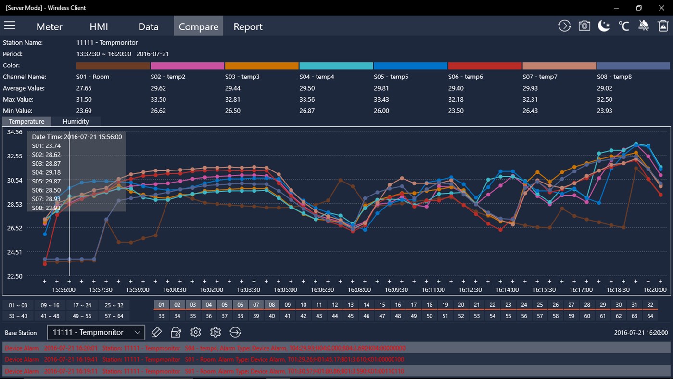Open the advanced gear icon with inner symbol
The image size is (673, 379).
pos(215,332)
